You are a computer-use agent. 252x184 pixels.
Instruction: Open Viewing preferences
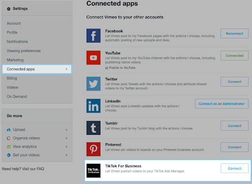pos(24,51)
